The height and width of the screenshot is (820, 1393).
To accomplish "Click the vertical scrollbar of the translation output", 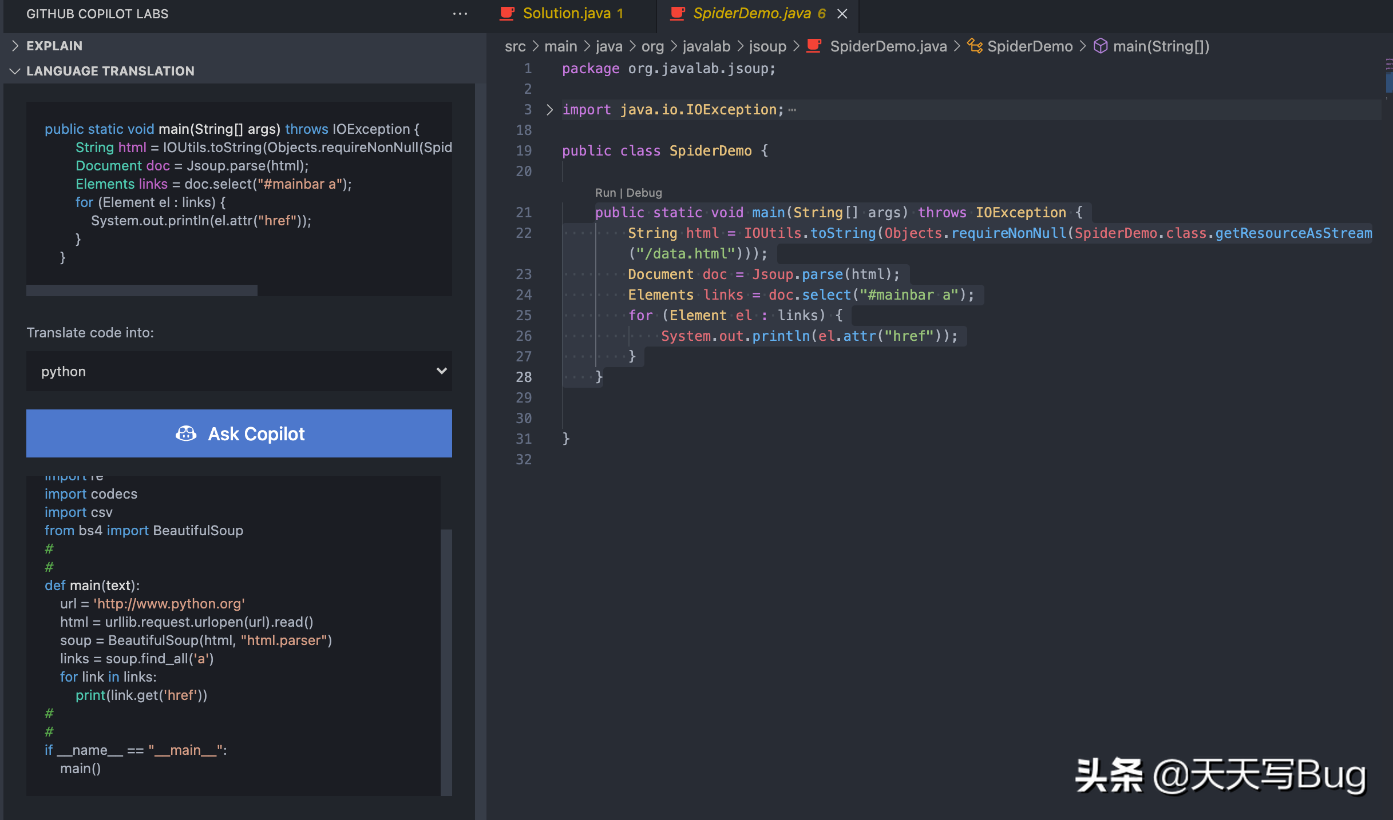I will [446, 662].
